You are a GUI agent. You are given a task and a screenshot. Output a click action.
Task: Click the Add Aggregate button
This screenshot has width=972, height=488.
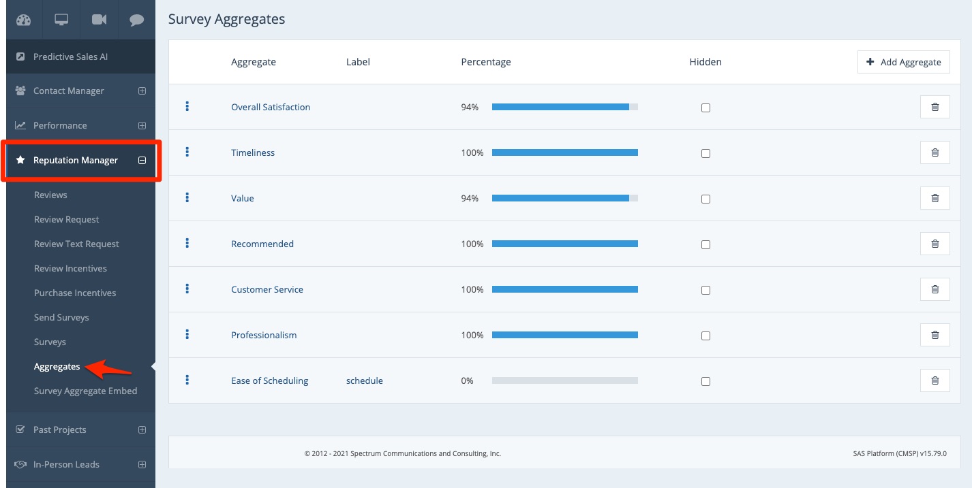point(903,62)
